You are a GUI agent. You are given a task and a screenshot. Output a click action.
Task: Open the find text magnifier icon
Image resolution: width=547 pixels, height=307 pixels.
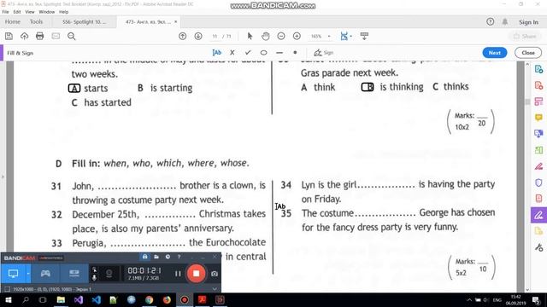coord(72,36)
